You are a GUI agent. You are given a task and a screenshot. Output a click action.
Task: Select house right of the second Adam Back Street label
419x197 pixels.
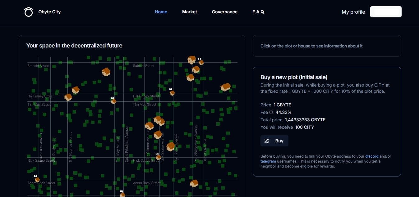tap(194, 183)
